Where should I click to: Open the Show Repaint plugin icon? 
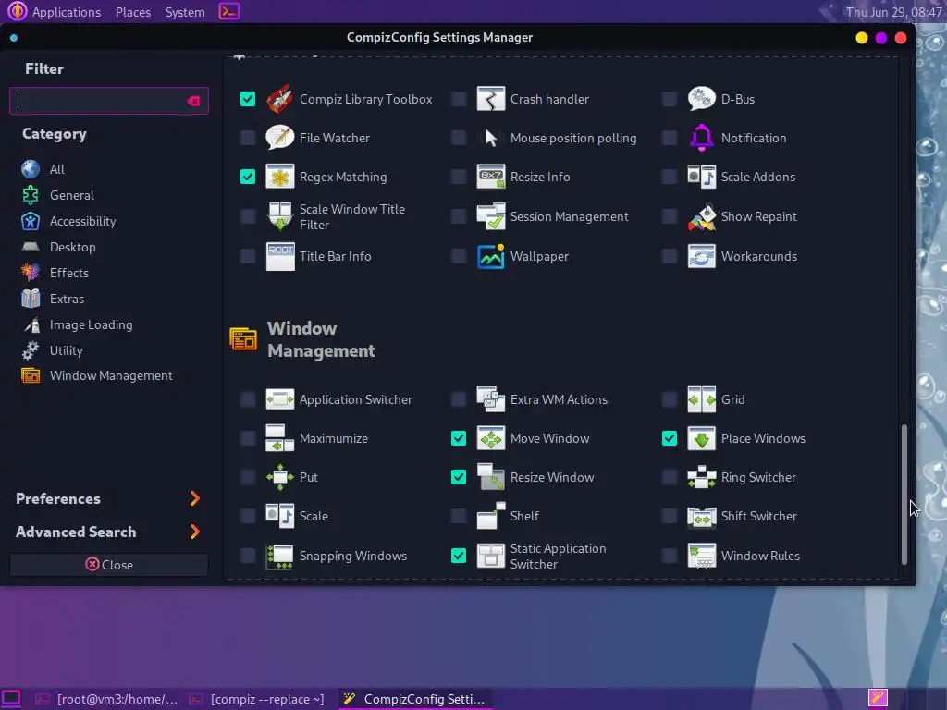[701, 216]
